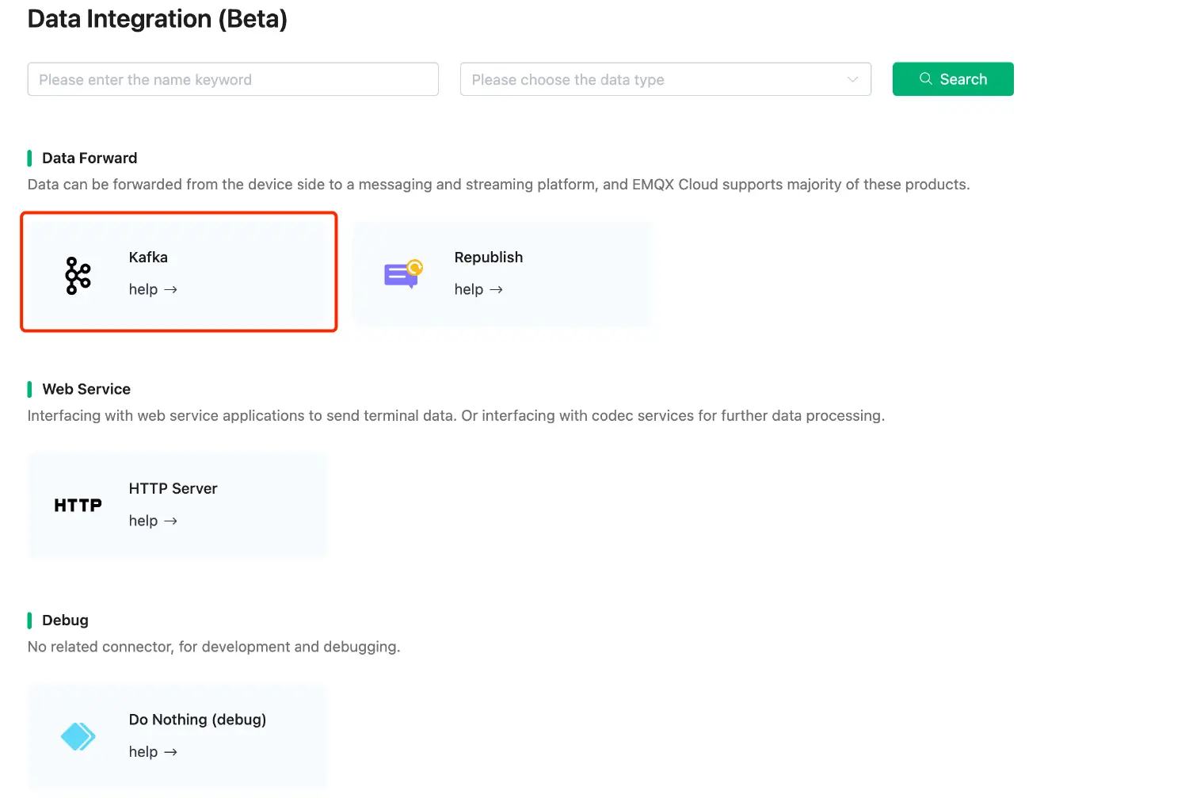Click the 'No related connector' description text
The image size is (1204, 798).
click(214, 647)
